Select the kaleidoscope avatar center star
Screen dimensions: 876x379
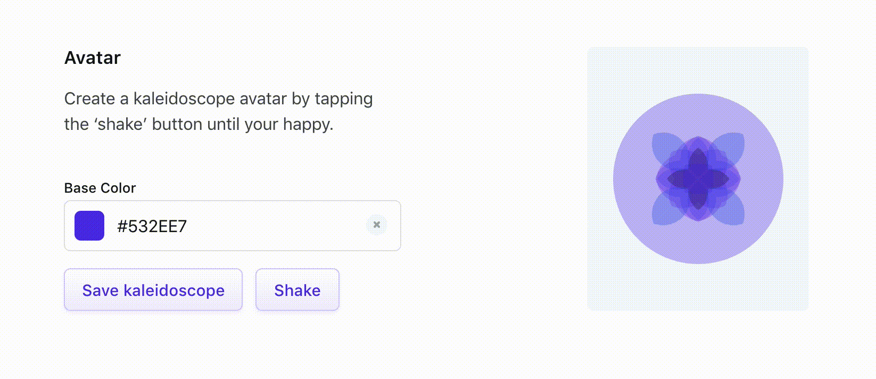click(698, 179)
